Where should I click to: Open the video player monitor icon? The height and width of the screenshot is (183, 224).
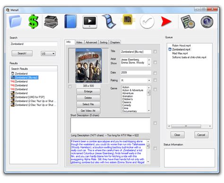(90, 22)
